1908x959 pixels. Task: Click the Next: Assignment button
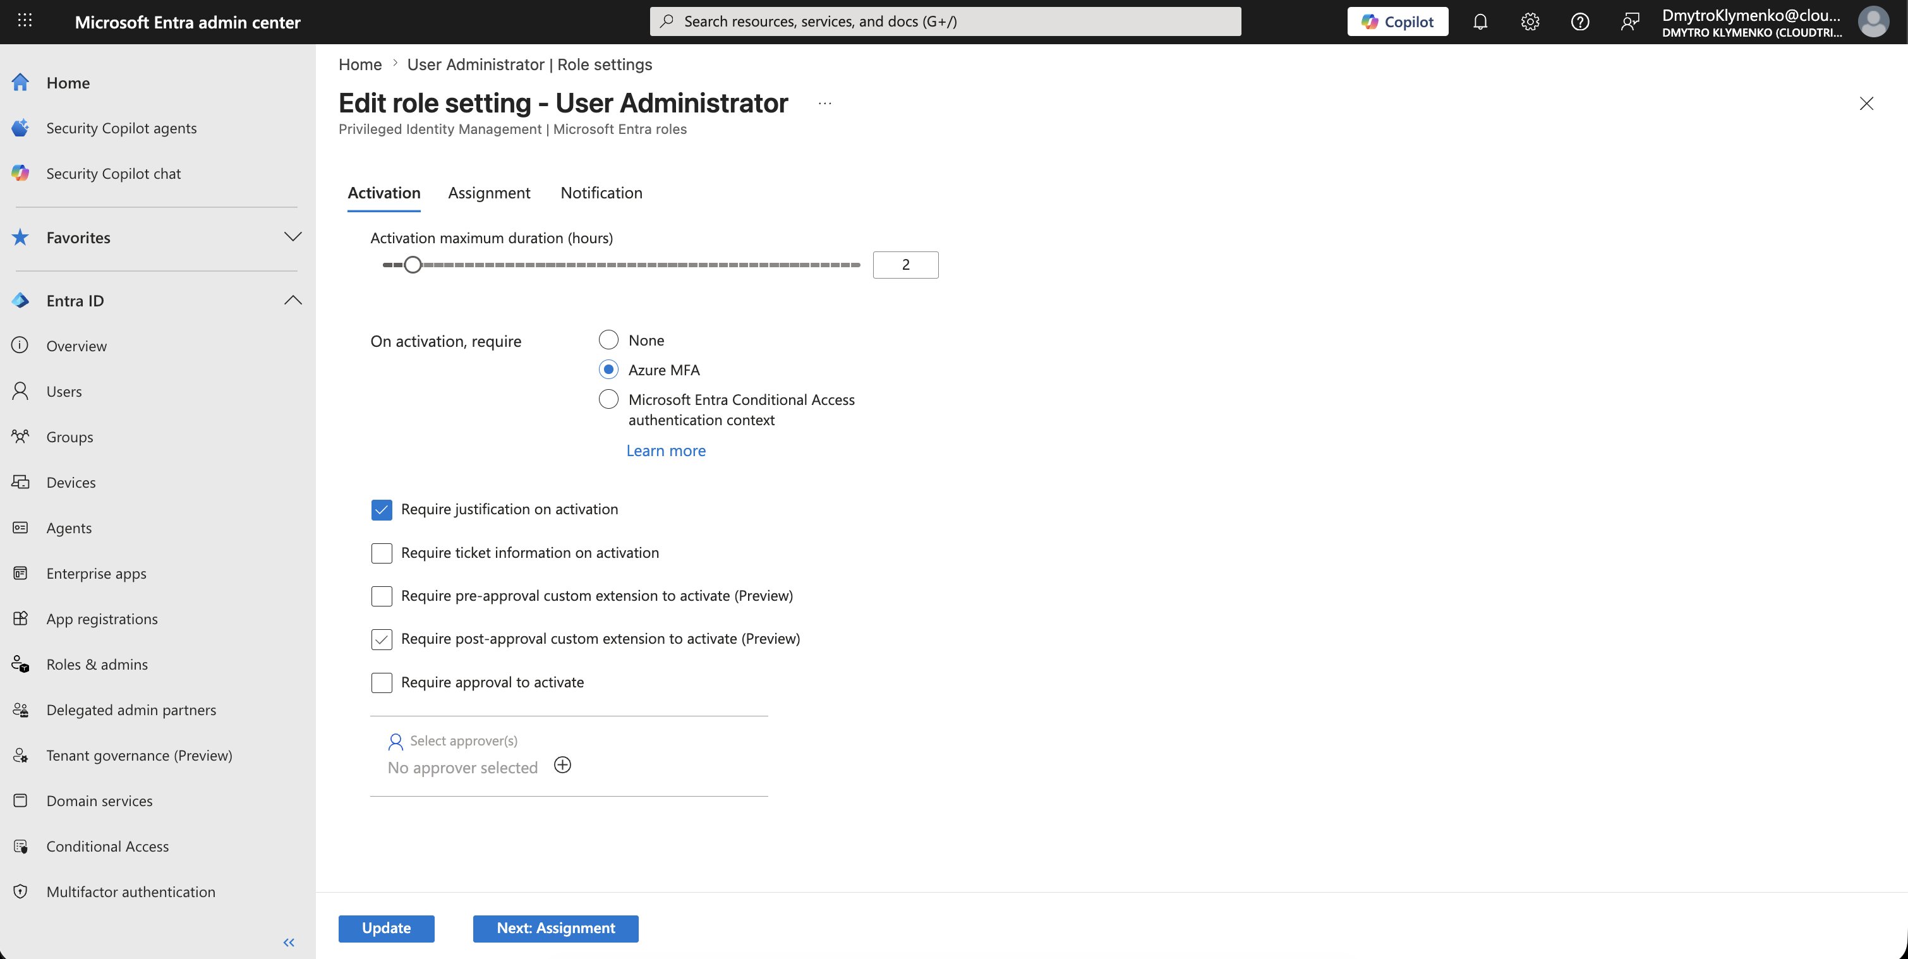point(555,929)
